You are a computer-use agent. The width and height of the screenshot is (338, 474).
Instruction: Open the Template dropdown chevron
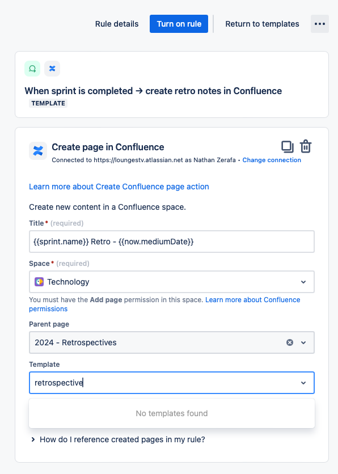[x=303, y=383]
